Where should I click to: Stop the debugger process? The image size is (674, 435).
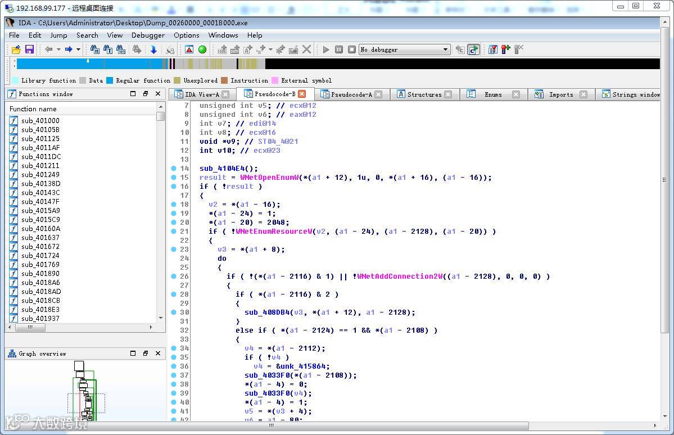click(x=351, y=49)
